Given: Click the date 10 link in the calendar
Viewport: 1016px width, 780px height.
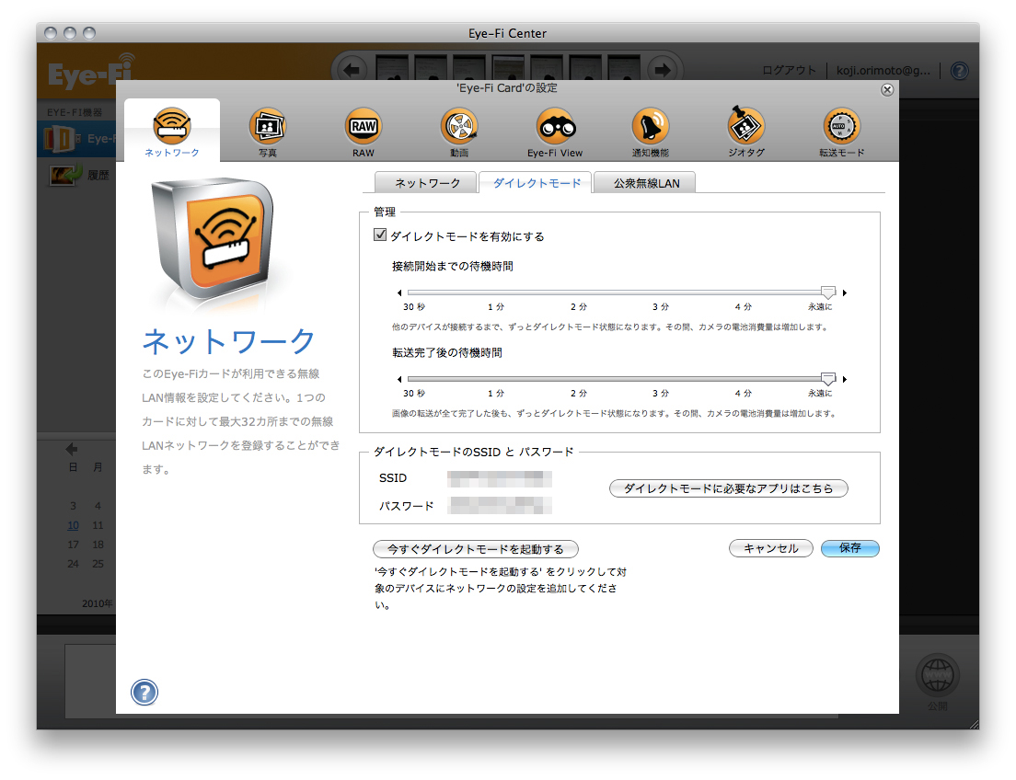Looking at the screenshot, I should point(73,525).
